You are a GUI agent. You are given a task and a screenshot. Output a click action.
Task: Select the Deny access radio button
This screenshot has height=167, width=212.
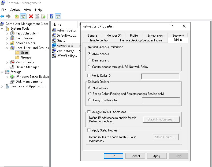coord(90,60)
